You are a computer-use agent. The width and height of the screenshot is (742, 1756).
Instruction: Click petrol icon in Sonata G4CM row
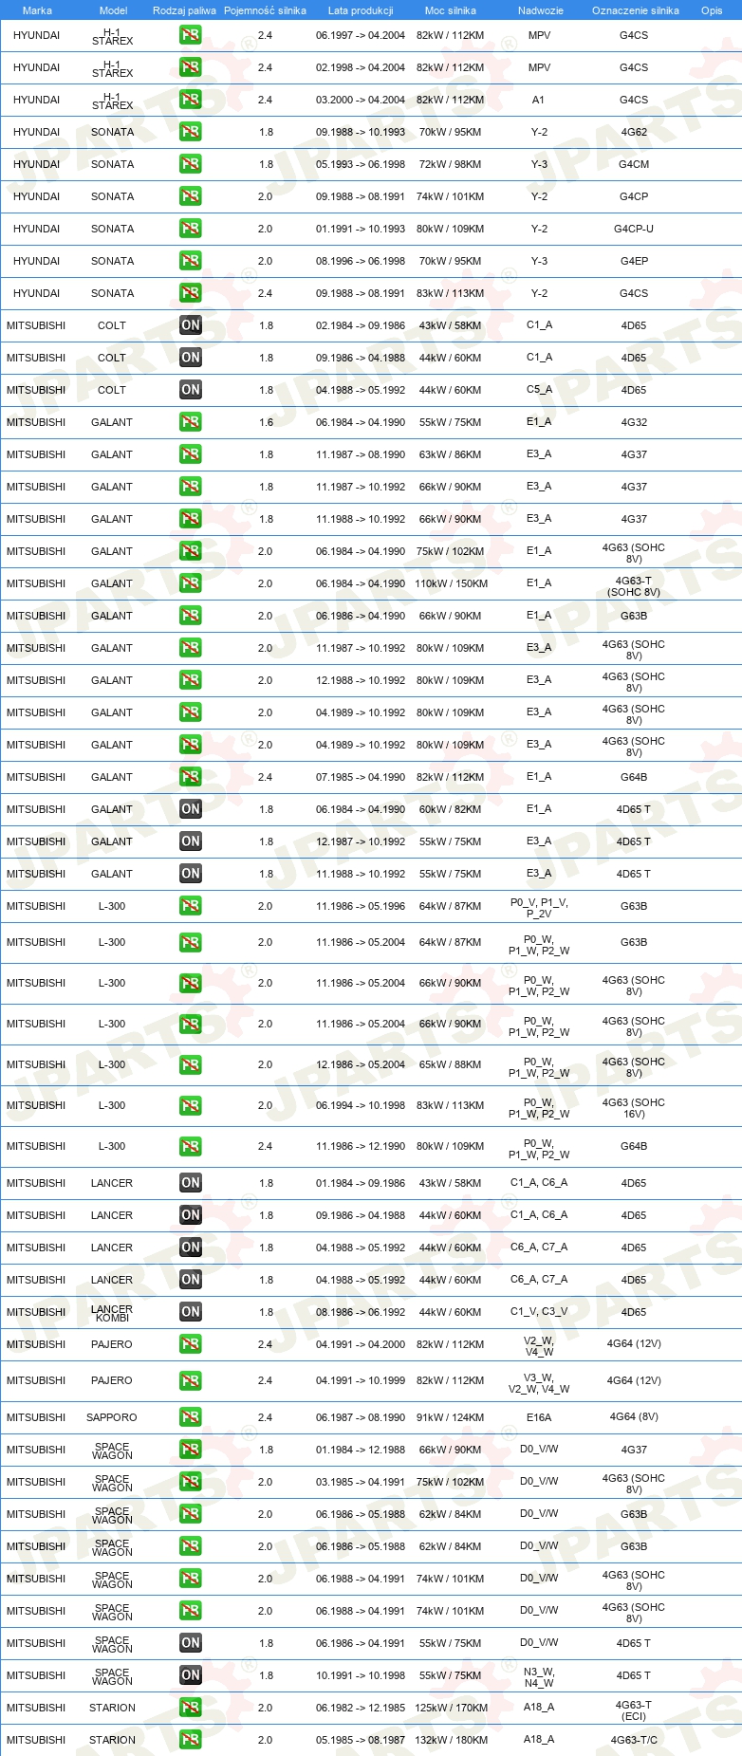190,164
